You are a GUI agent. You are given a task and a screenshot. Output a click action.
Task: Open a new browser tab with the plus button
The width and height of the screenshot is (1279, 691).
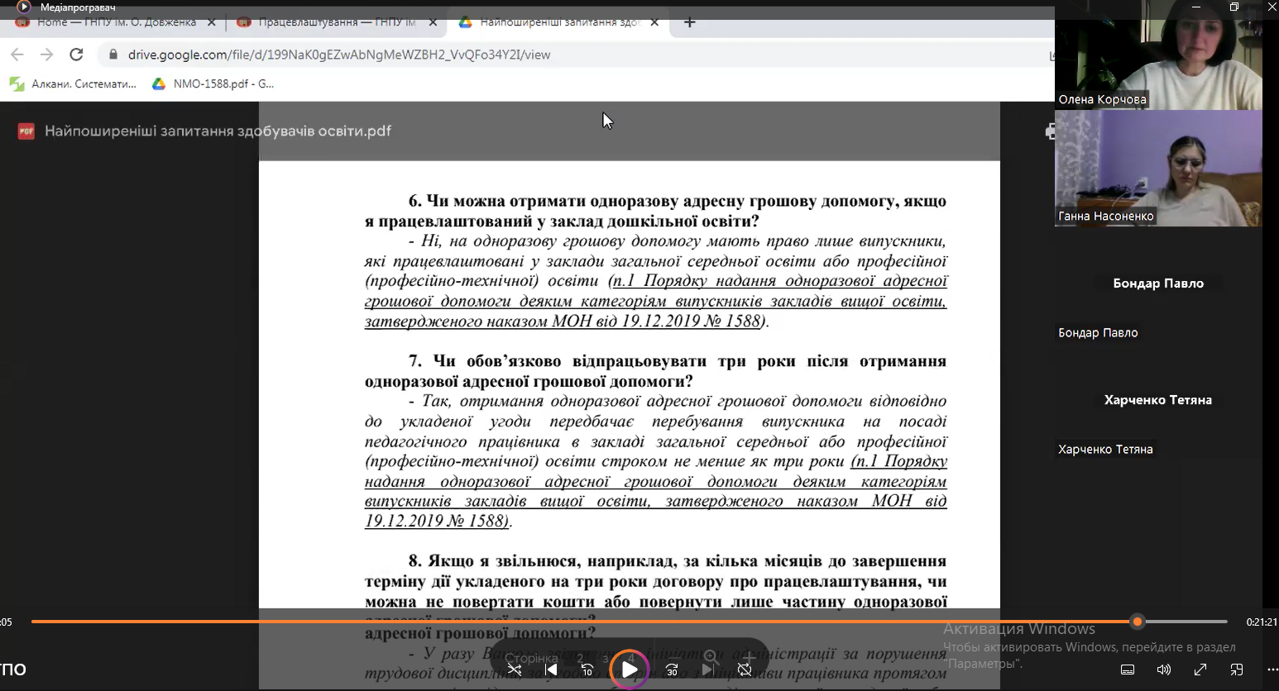[689, 22]
